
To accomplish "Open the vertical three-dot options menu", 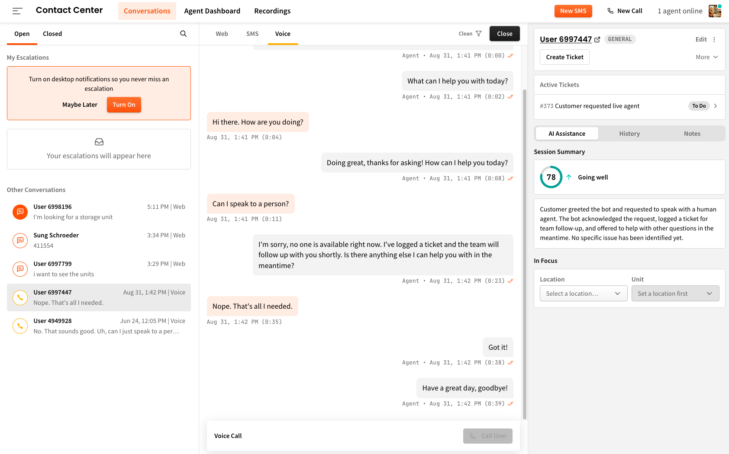I will (x=714, y=39).
